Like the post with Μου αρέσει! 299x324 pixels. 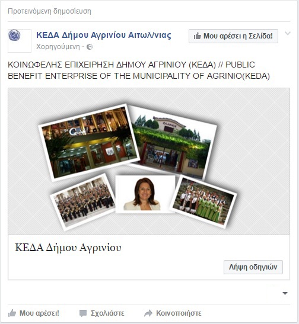point(34,313)
